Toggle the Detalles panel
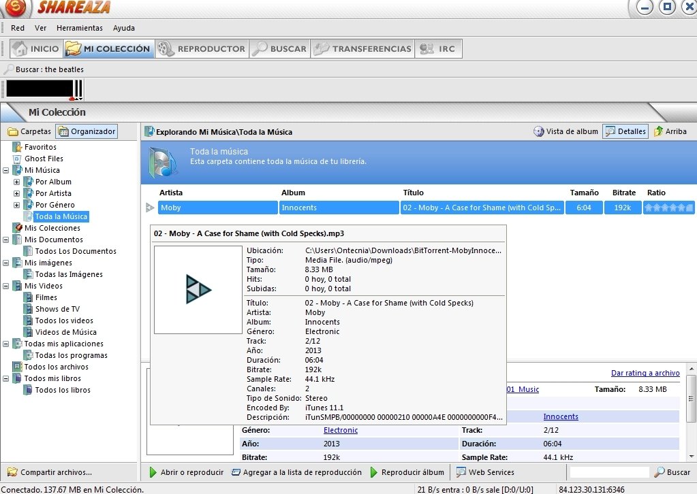The height and width of the screenshot is (494, 697). [x=625, y=131]
